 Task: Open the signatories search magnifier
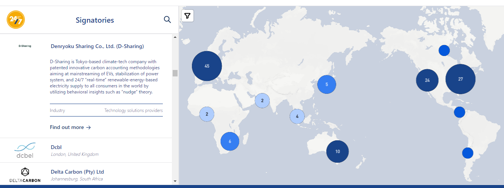pyautogui.click(x=167, y=20)
